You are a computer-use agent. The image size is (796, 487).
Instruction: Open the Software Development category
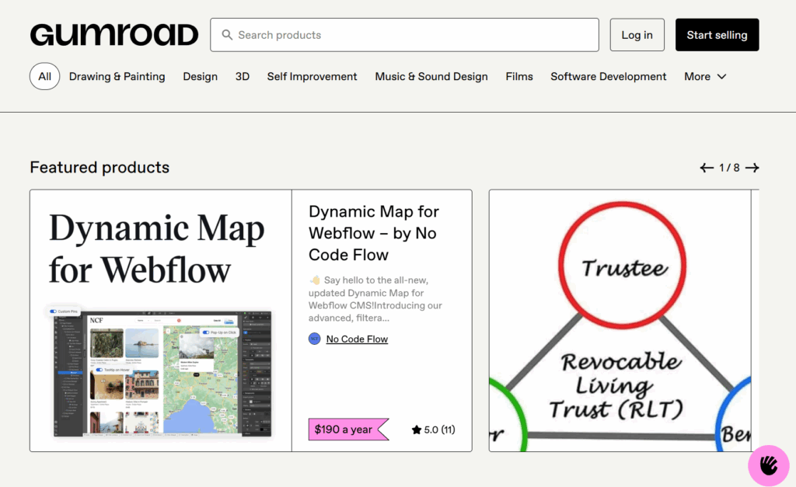608,76
